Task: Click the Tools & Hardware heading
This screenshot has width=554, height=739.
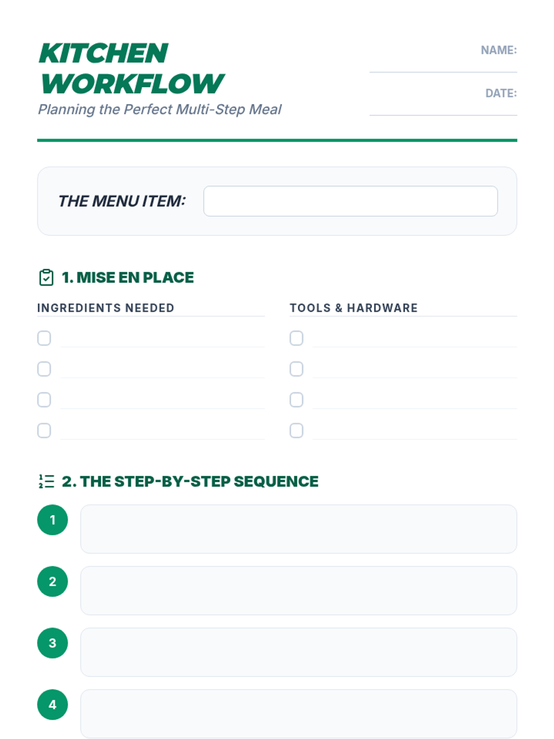Action: coord(354,308)
